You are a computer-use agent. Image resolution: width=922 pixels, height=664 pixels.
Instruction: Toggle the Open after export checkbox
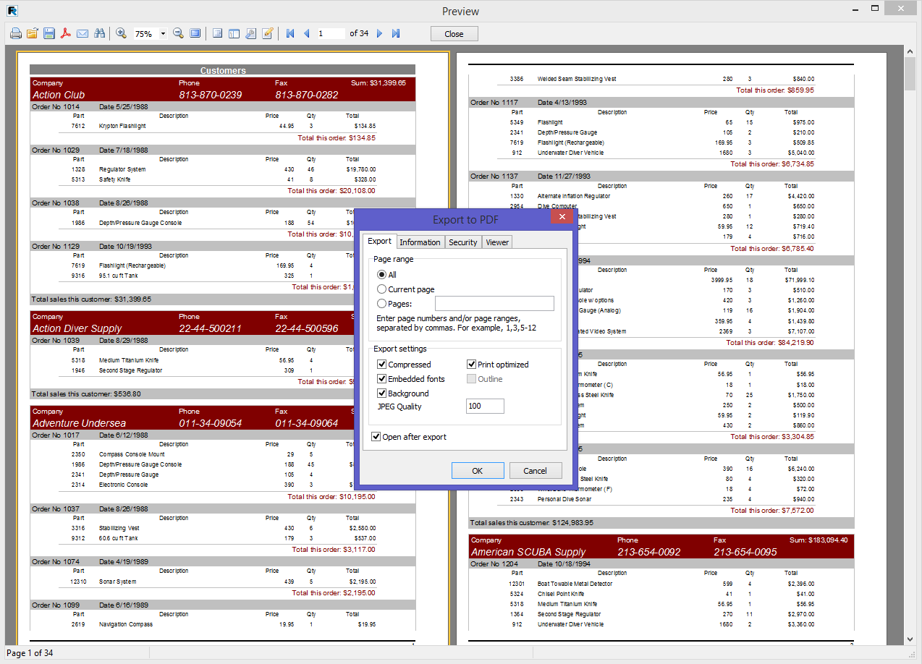point(376,437)
